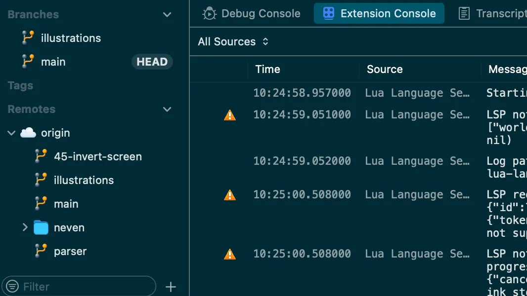Image resolution: width=527 pixels, height=296 pixels.
Task: Click Source cell of 10:24:58.957000 row
Action: tap(417, 93)
